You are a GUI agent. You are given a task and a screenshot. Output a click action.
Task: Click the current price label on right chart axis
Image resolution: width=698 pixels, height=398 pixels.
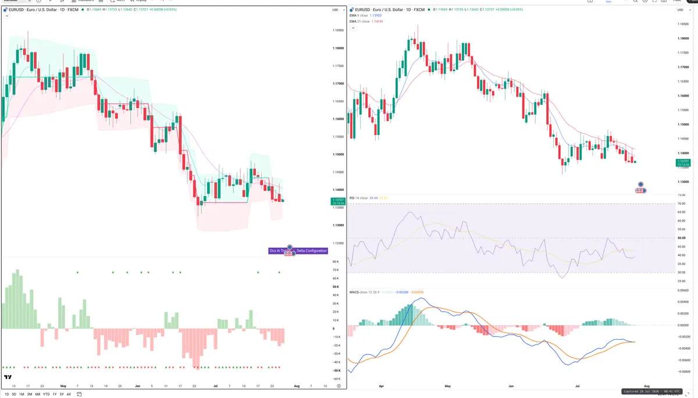[683, 162]
